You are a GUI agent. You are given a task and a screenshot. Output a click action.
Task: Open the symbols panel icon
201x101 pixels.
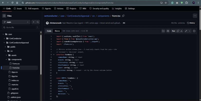coord(194,31)
